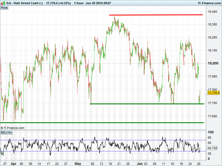Select the lower blue RSI oversold line
The height and width of the screenshot is (166, 222).
103,151
